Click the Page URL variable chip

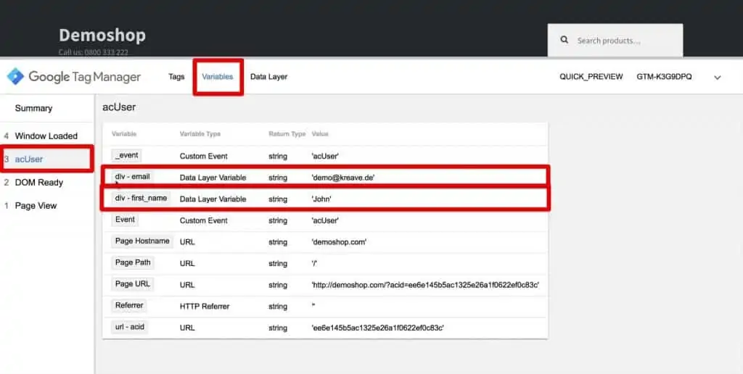click(132, 283)
